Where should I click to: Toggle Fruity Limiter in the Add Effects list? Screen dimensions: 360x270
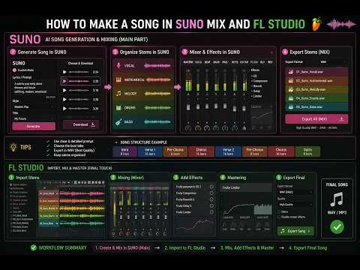(x=211, y=212)
